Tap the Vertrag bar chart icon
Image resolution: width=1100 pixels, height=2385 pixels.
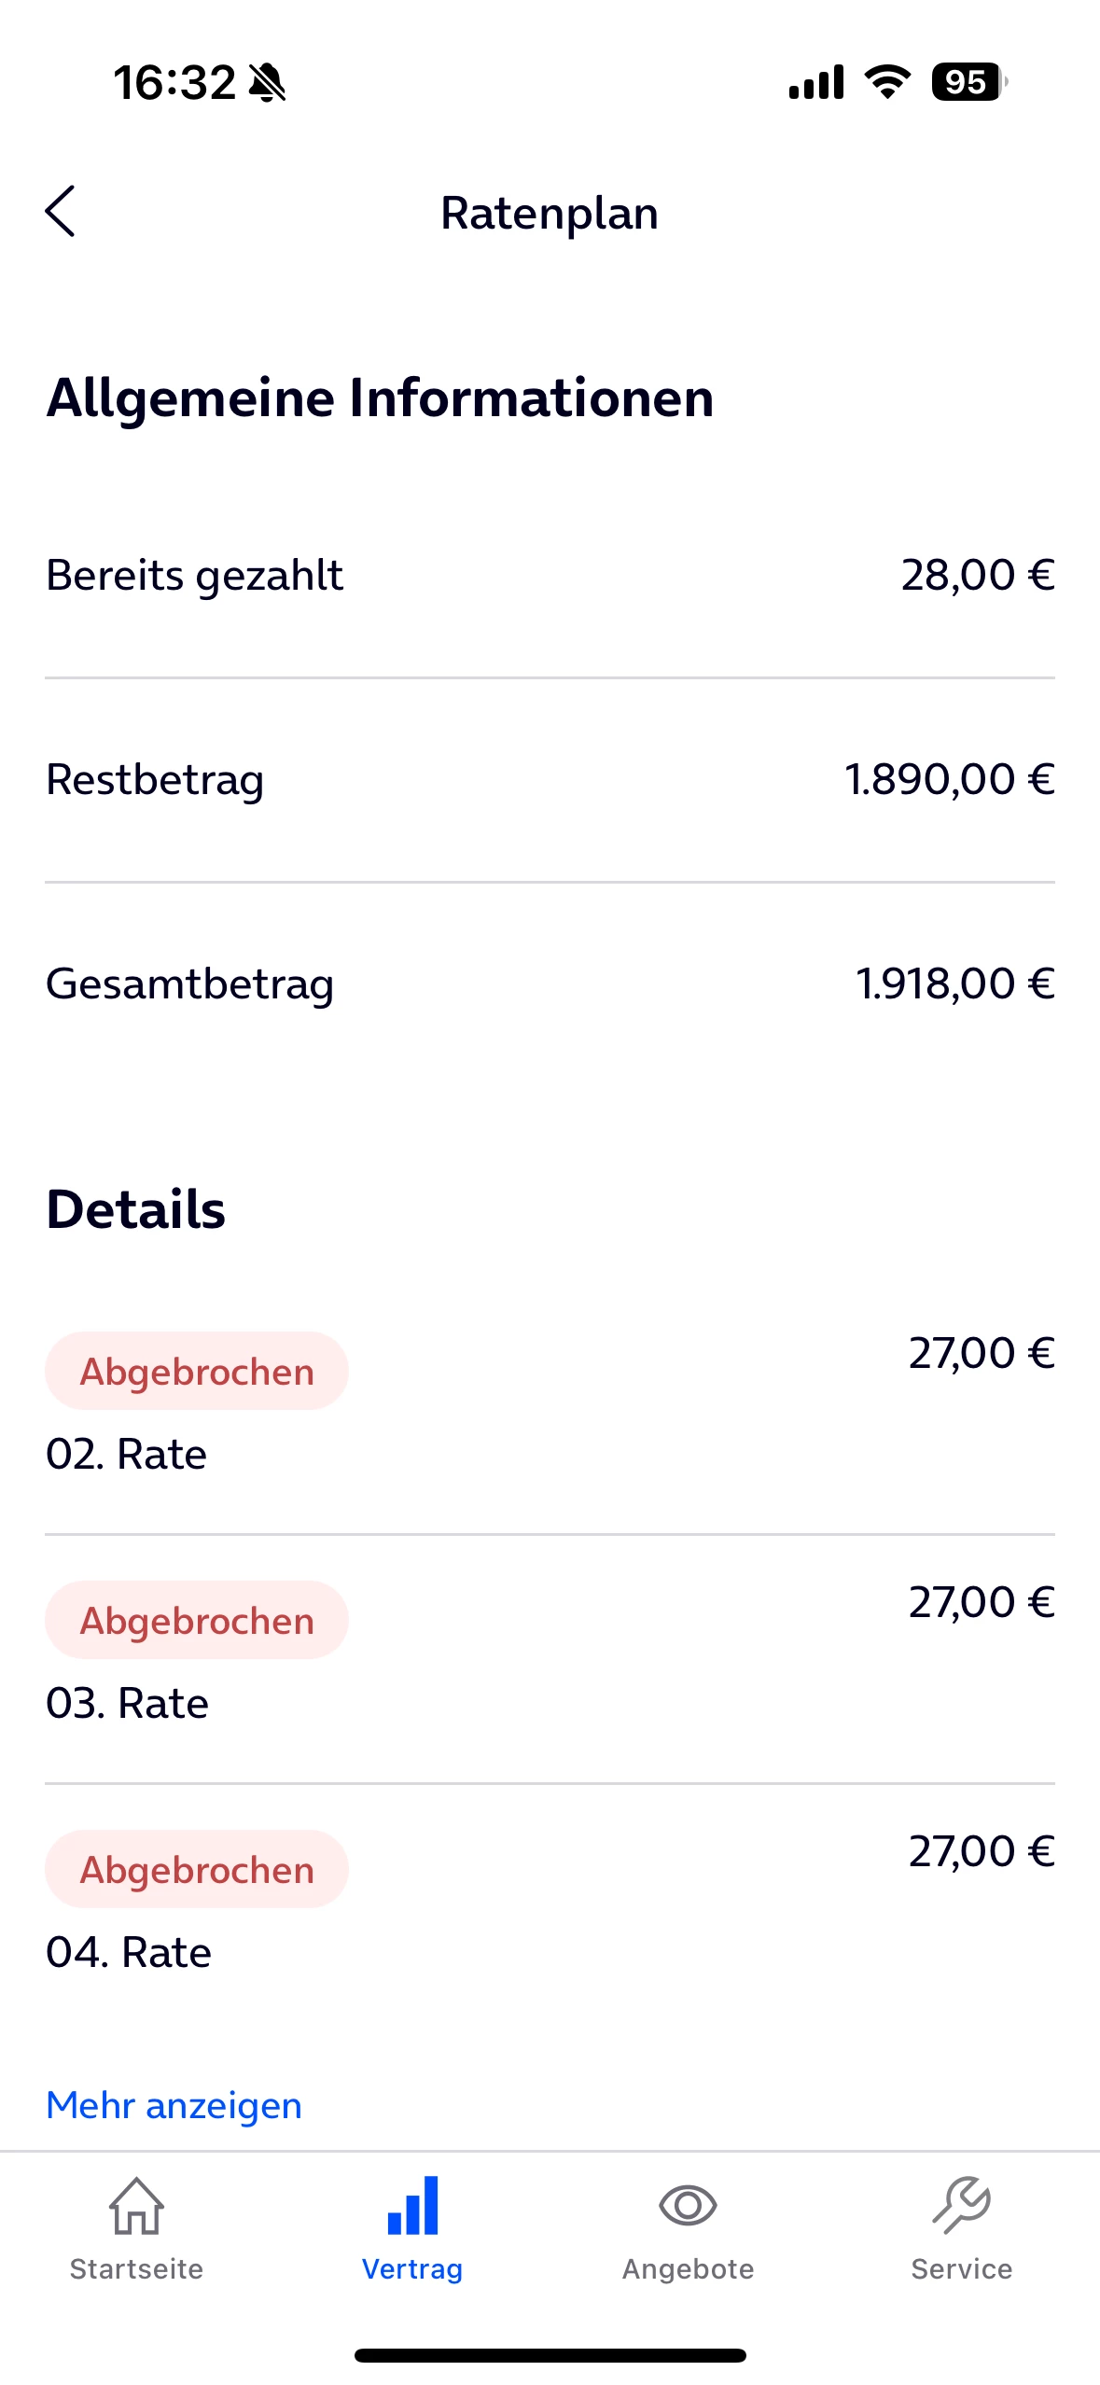click(x=412, y=2206)
